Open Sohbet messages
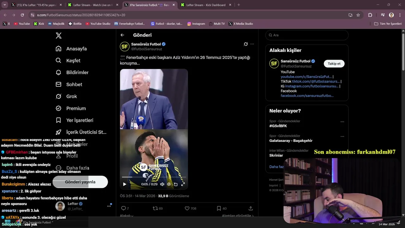This screenshot has height=228, width=405. pyautogui.click(x=69, y=85)
